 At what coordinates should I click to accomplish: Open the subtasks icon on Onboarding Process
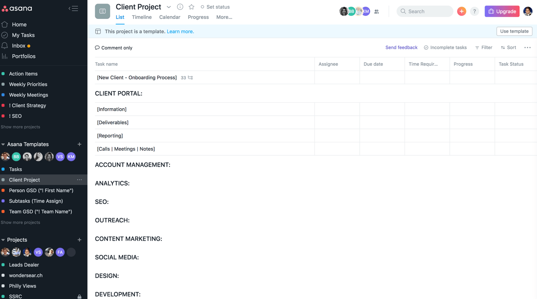point(190,78)
